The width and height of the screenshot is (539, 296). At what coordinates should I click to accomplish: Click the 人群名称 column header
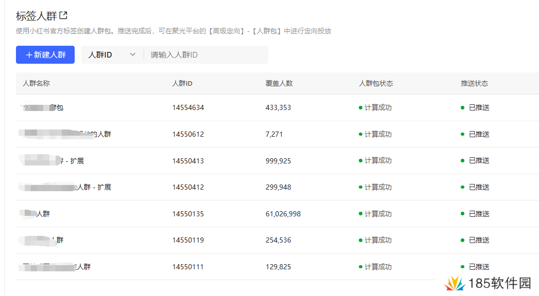(36, 83)
